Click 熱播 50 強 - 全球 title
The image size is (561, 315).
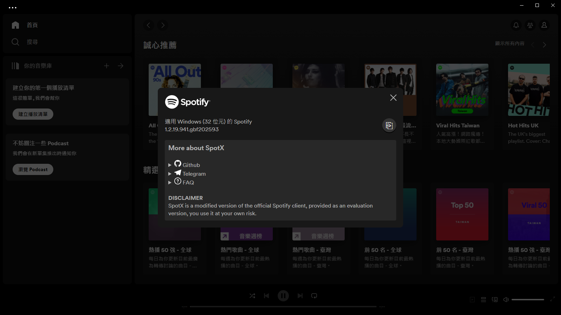coord(170,250)
